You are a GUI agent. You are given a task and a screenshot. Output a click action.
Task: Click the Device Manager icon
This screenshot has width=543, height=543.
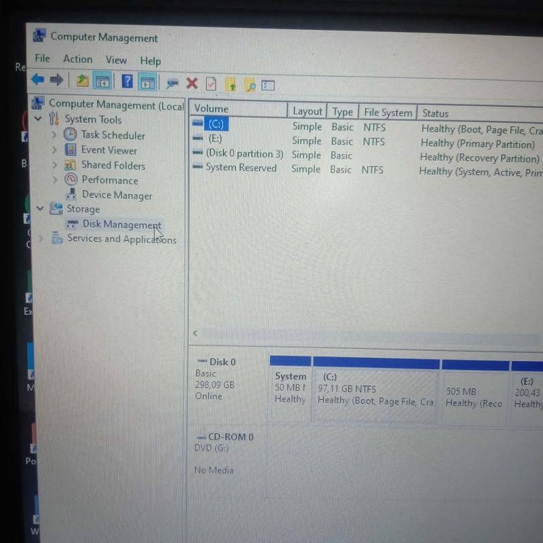coord(71,194)
